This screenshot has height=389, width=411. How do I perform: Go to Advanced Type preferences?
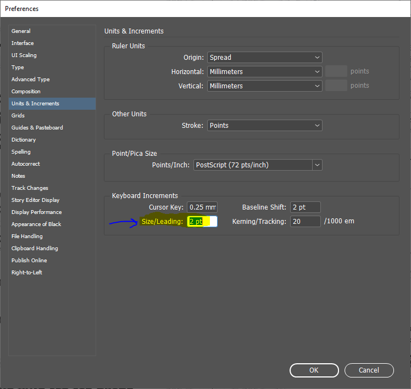click(31, 80)
